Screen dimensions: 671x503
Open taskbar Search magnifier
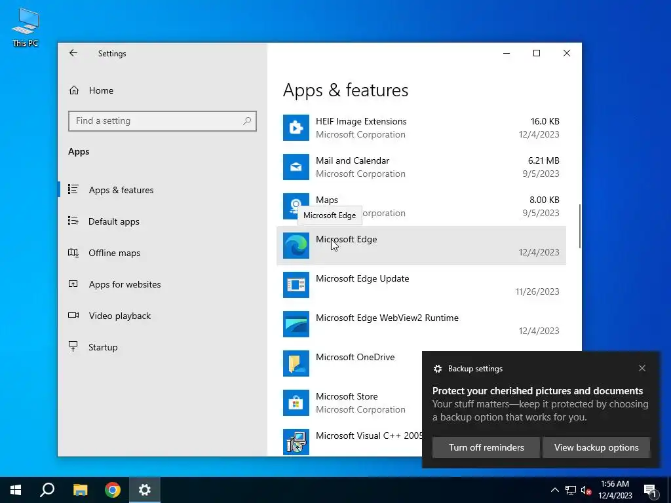tap(47, 490)
